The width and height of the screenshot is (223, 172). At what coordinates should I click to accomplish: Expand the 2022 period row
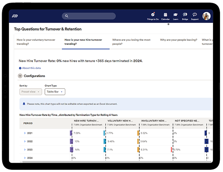coord(25,141)
